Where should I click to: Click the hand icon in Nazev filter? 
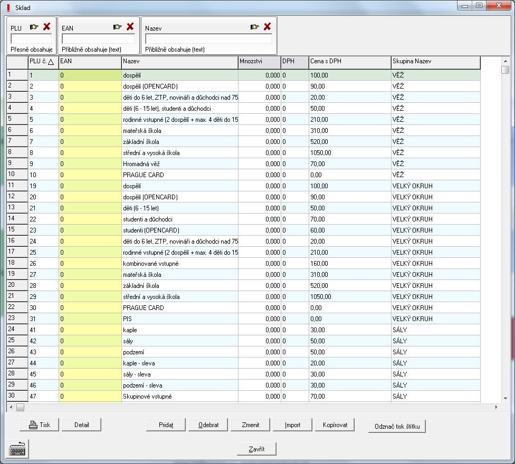point(254,27)
